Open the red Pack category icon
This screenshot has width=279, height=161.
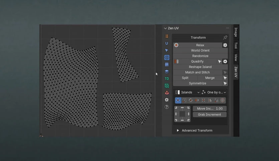pos(167,93)
